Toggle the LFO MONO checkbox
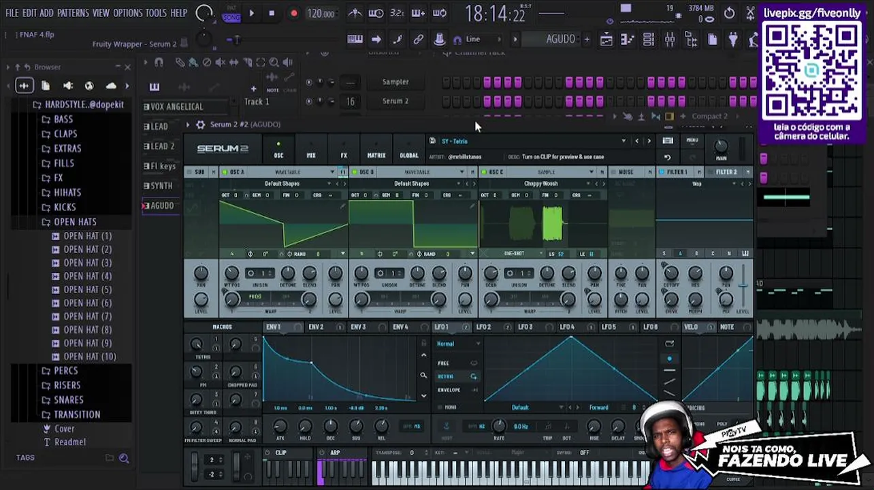This screenshot has width=874, height=490. [439, 407]
